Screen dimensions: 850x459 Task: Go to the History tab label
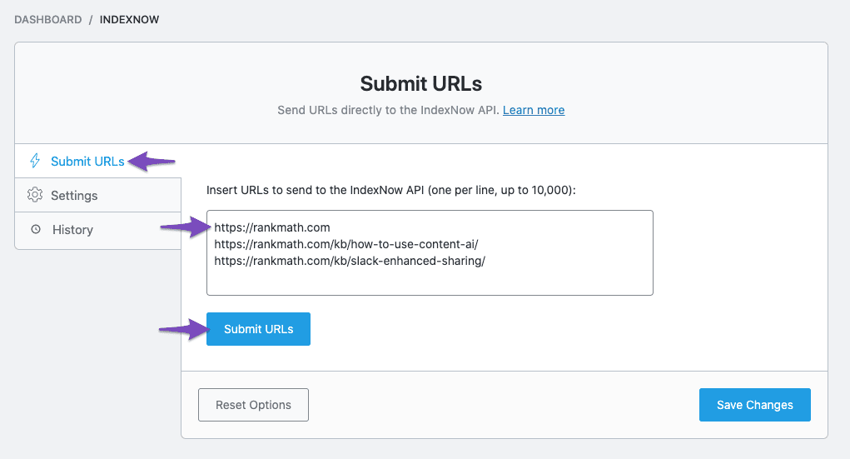pyautogui.click(x=72, y=230)
